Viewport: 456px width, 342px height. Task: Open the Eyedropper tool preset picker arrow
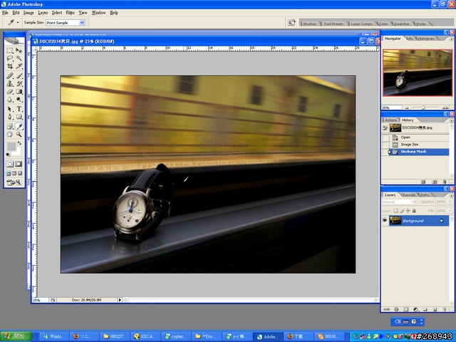click(18, 22)
